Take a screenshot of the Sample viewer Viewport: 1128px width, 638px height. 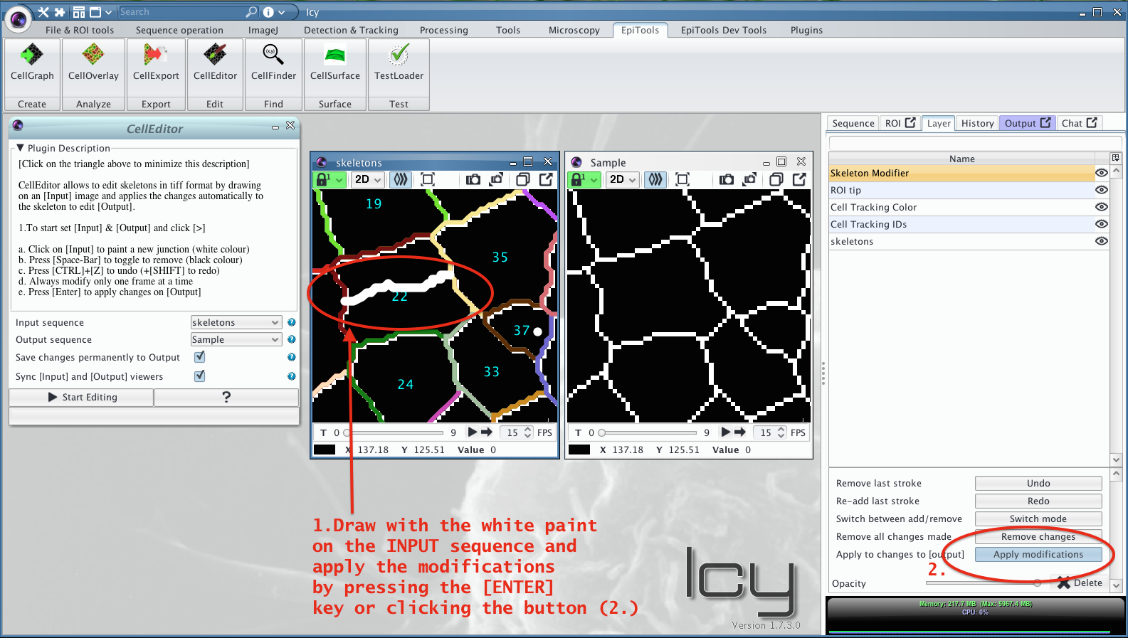click(727, 179)
